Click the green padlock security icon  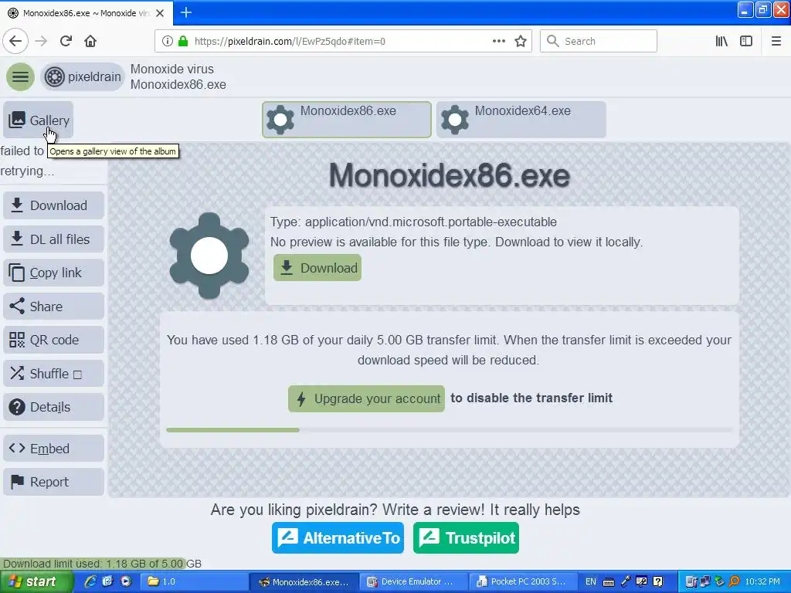pos(183,41)
